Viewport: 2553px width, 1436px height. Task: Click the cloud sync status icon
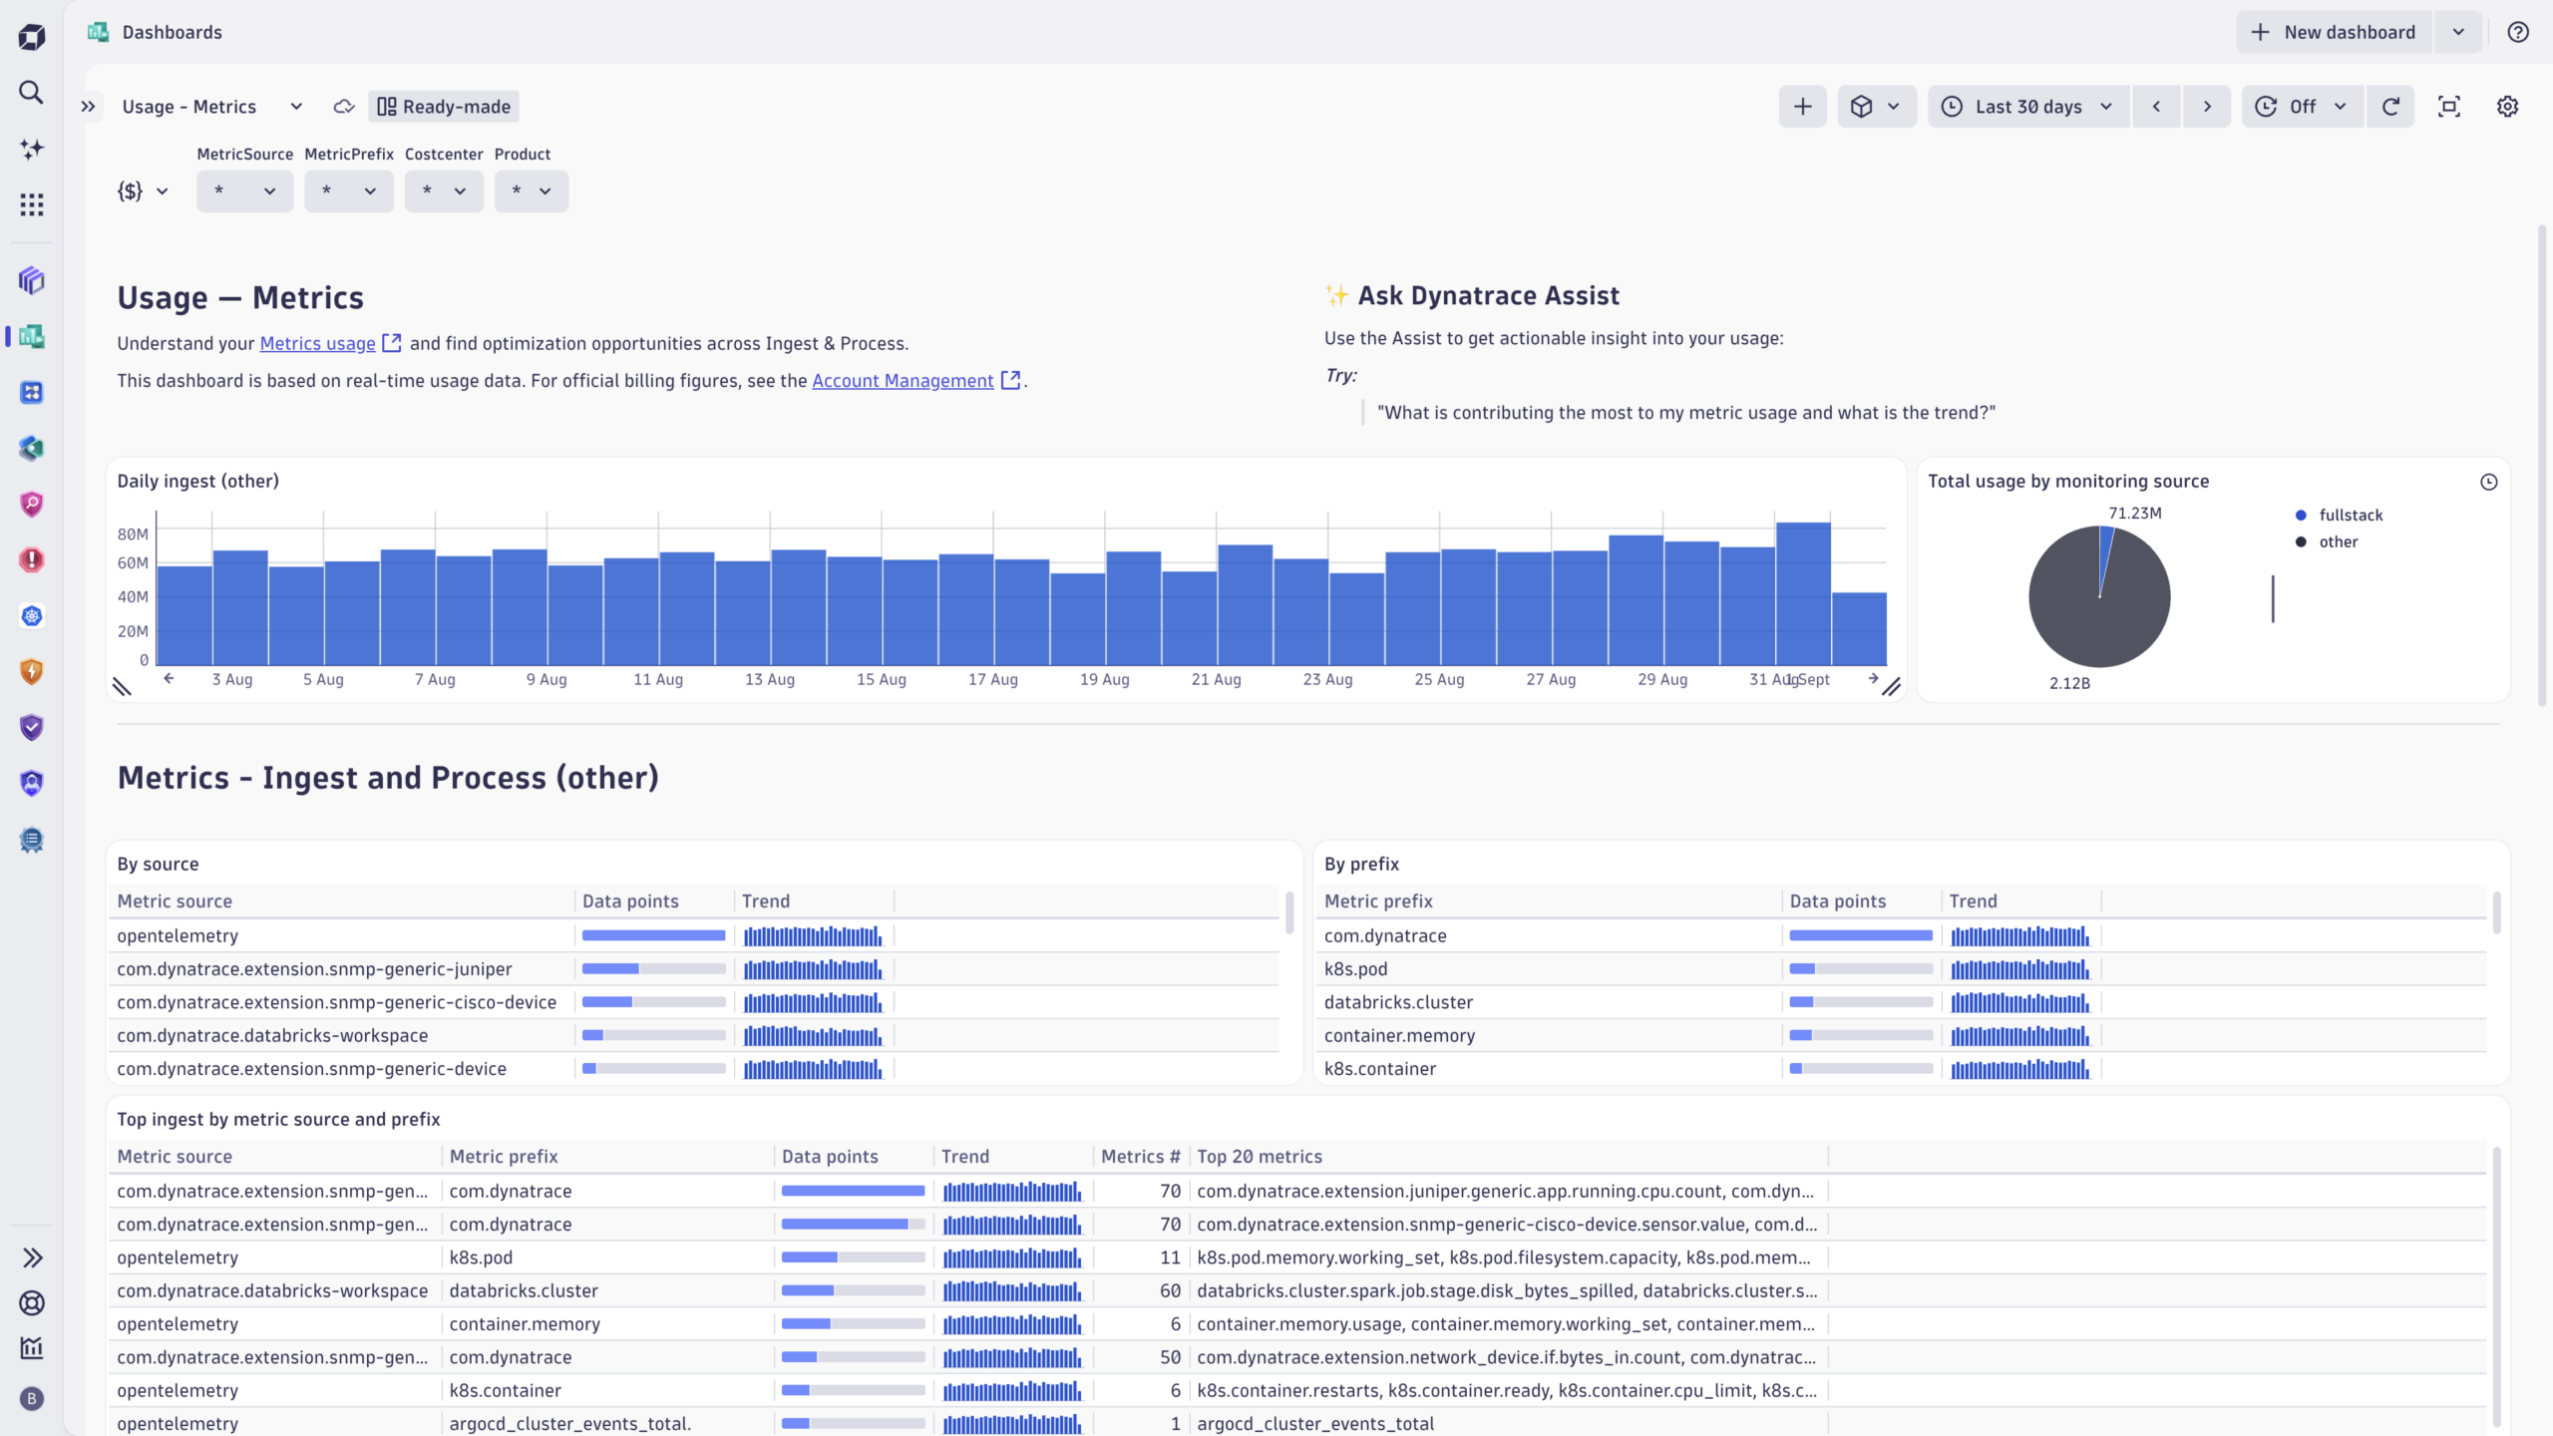tap(344, 107)
